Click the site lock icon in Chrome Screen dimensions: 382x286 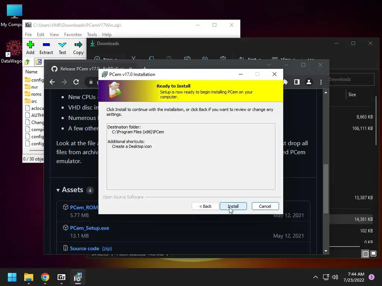91,82
